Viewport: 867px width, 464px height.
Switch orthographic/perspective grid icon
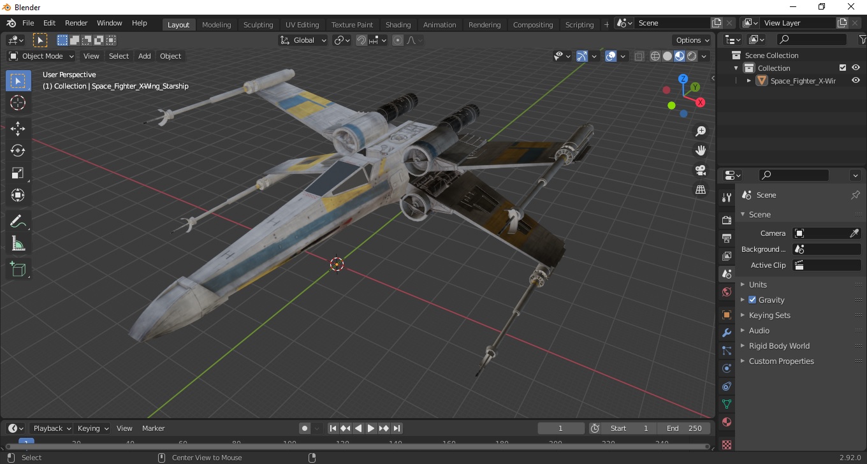click(x=701, y=189)
